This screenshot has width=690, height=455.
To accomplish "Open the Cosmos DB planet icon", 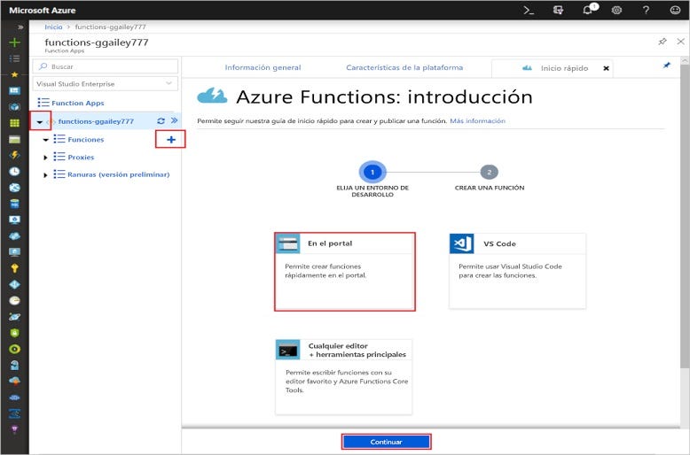I will click(14, 317).
